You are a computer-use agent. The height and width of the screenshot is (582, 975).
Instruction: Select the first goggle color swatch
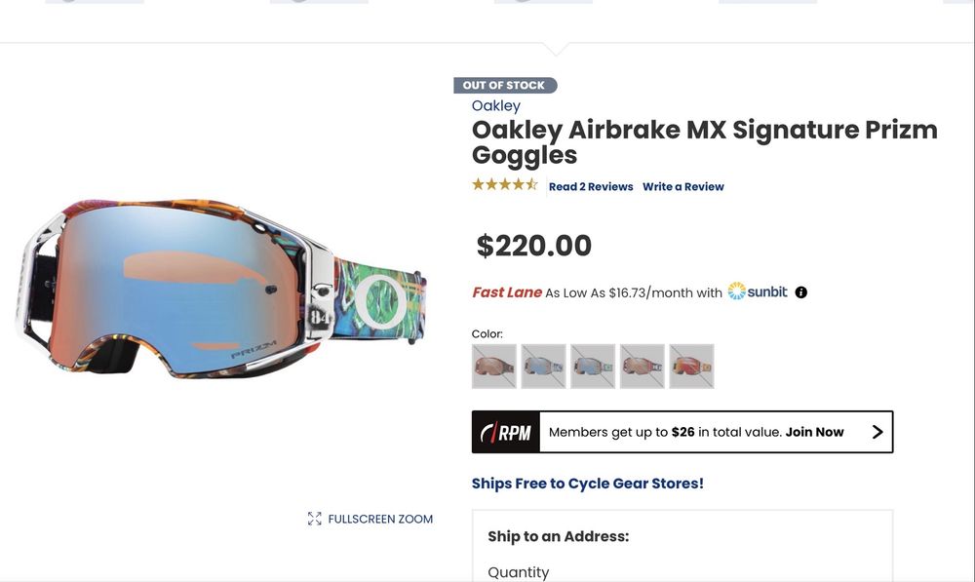tap(494, 366)
